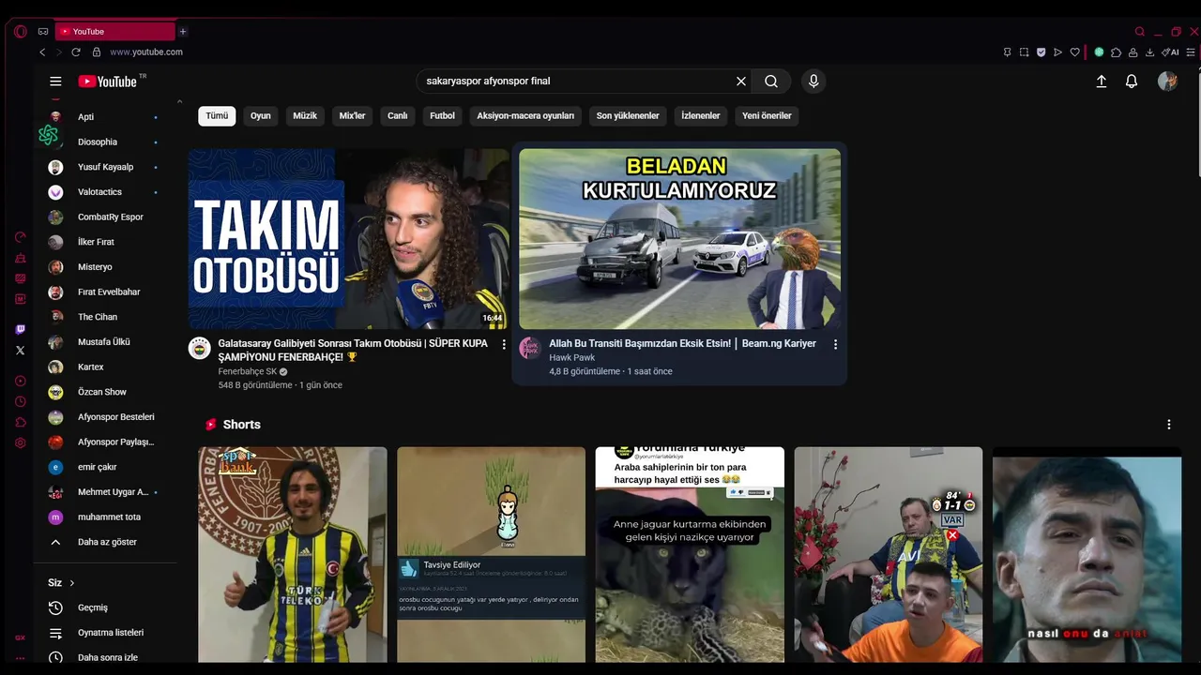Open the jaguar rescue Short thumbnail

pos(690,555)
